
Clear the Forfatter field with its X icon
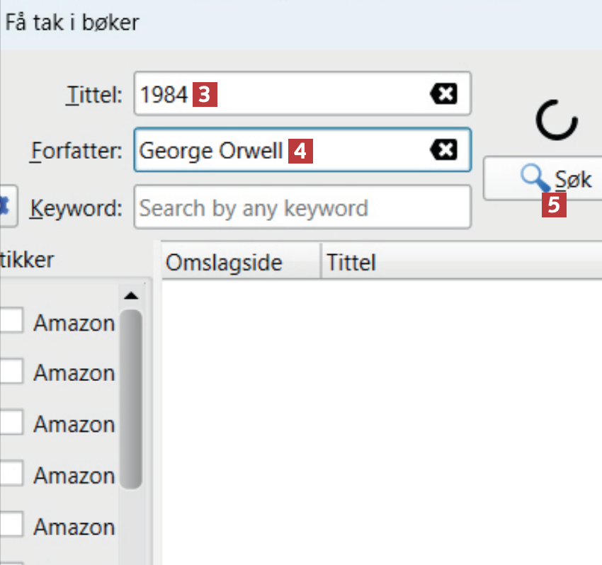(x=444, y=149)
